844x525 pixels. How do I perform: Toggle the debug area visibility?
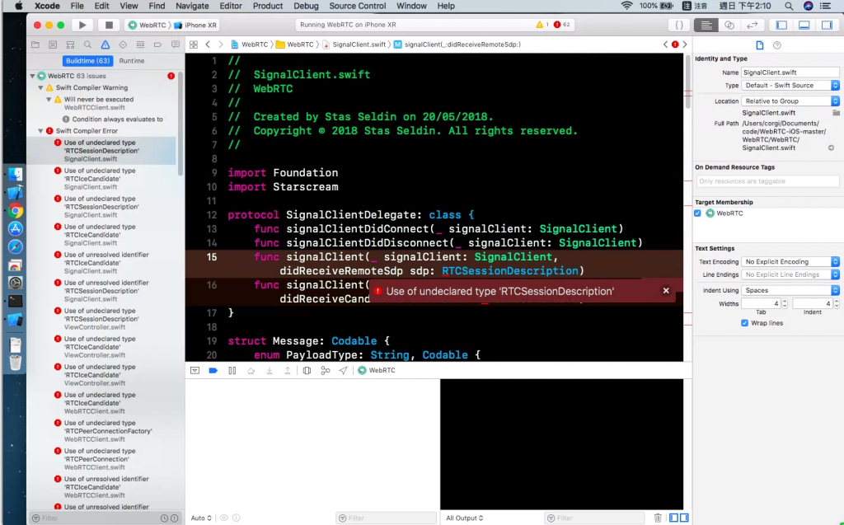click(804, 26)
